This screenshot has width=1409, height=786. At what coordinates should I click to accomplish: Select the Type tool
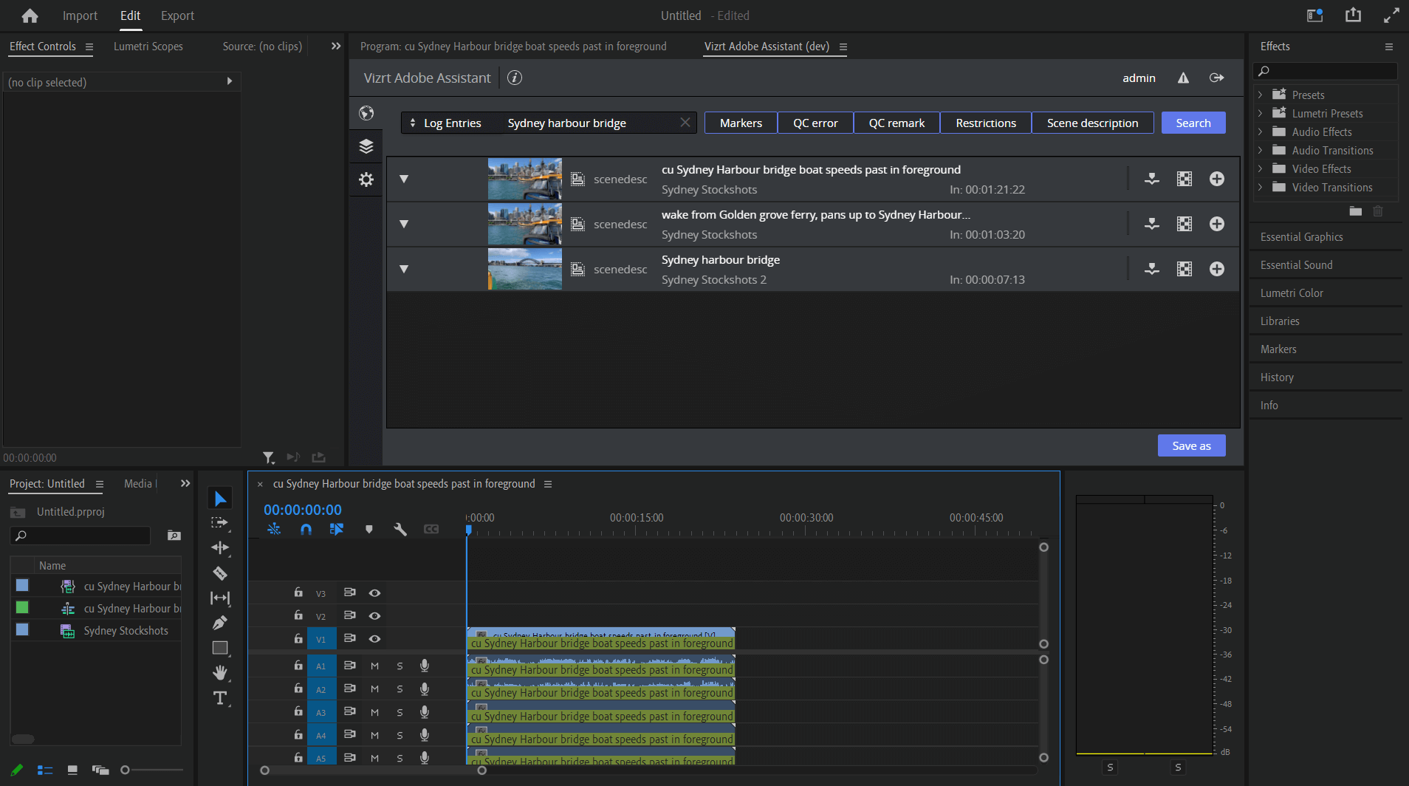220,697
